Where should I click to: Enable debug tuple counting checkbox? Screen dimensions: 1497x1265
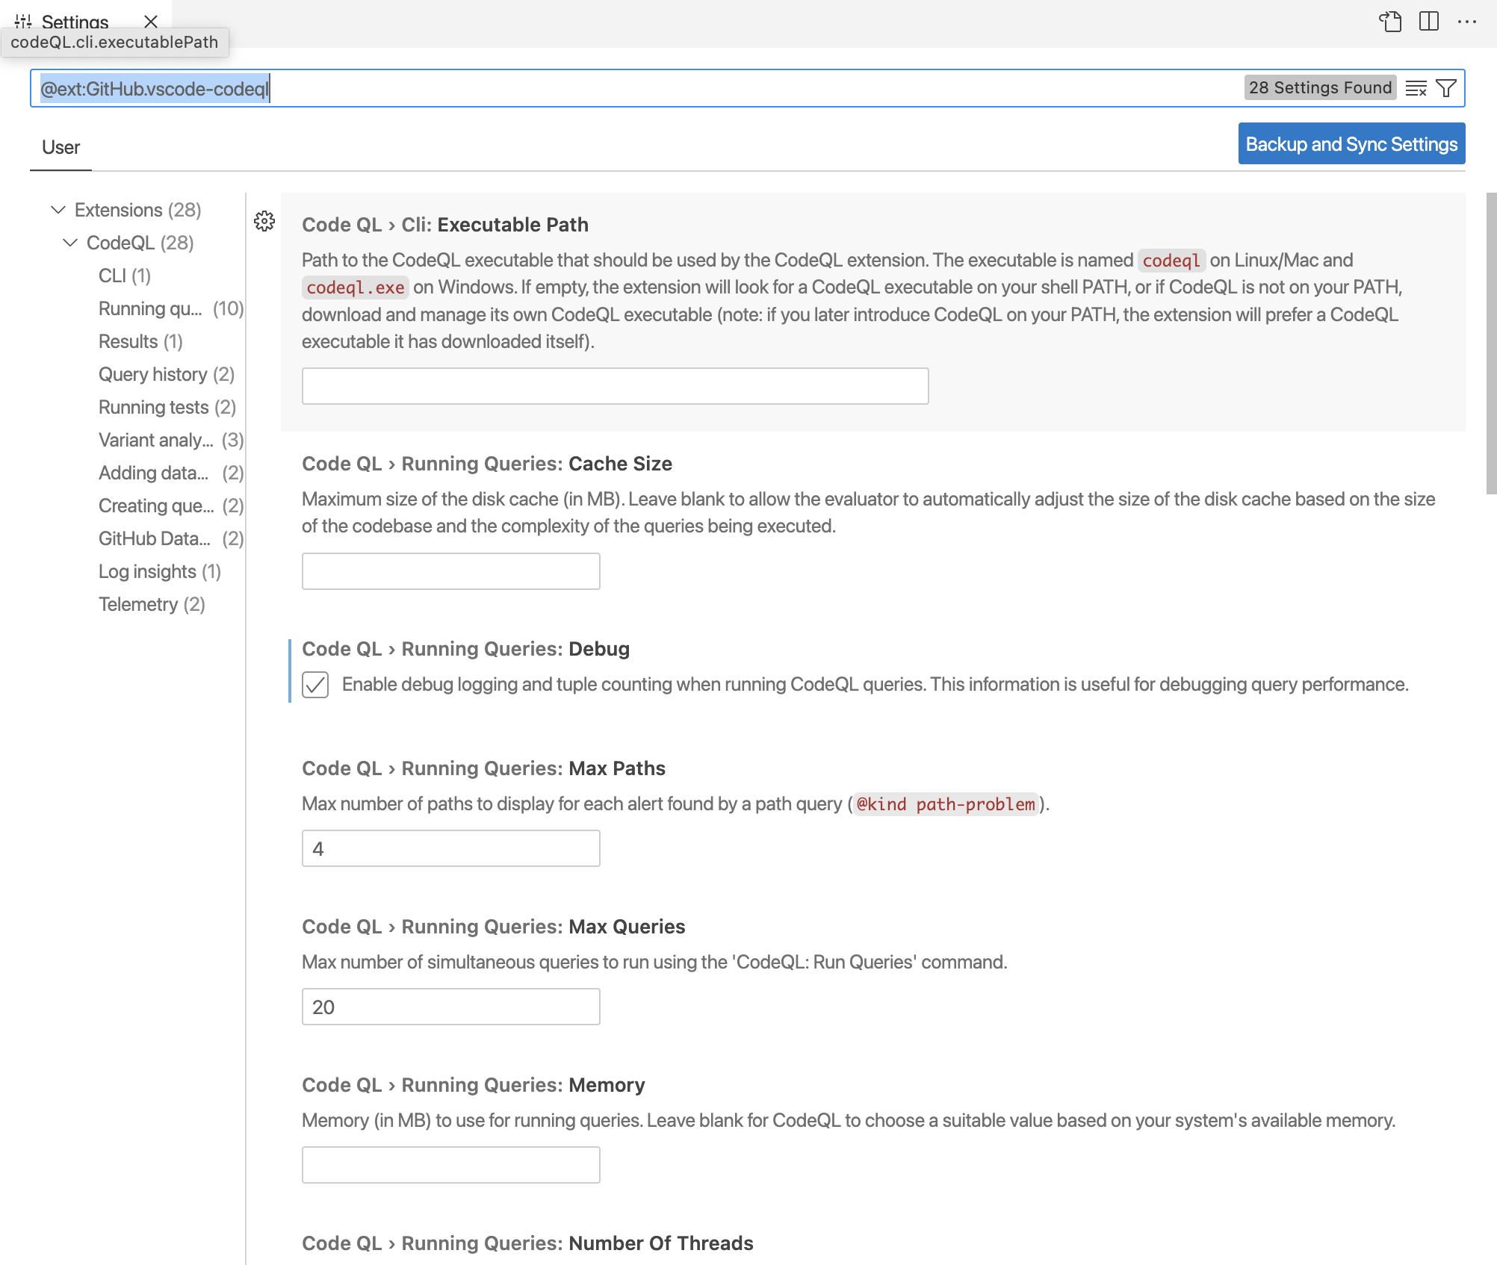tap(316, 686)
